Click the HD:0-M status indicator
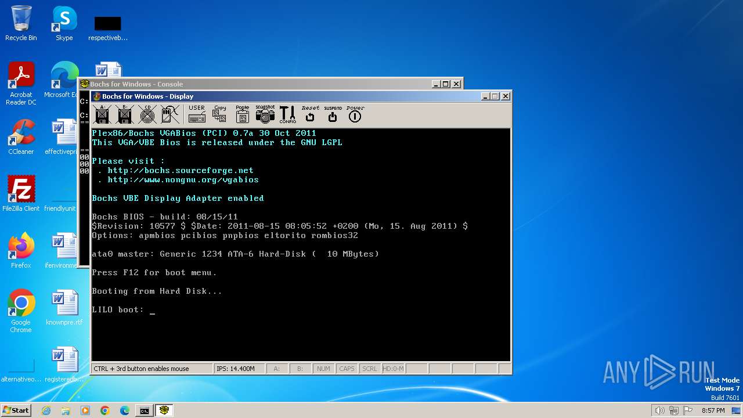This screenshot has height=418, width=743. point(393,369)
